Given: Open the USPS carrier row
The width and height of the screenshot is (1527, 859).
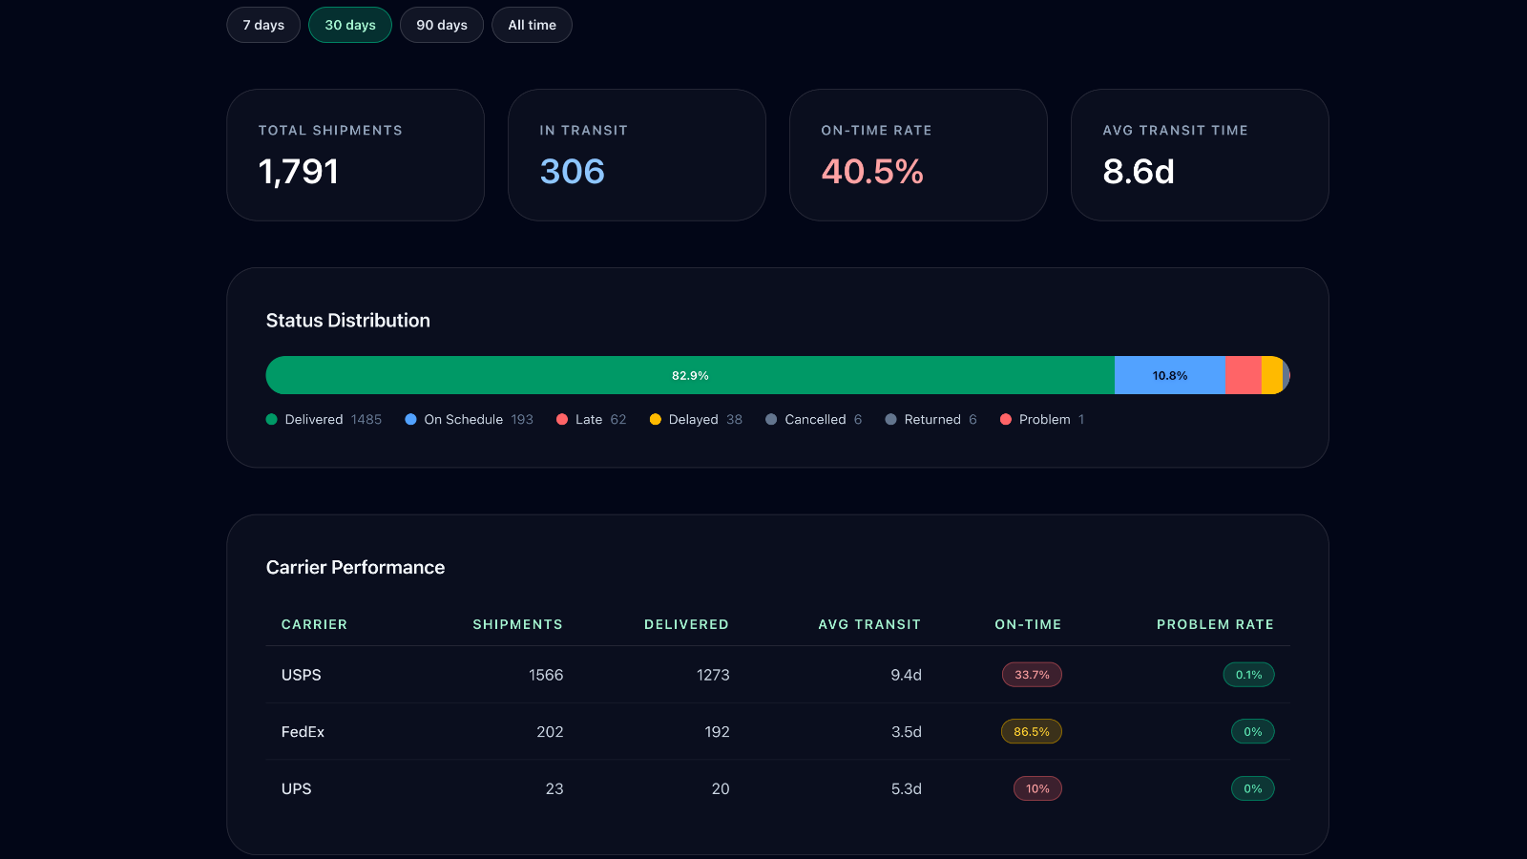Looking at the screenshot, I should 778,675.
